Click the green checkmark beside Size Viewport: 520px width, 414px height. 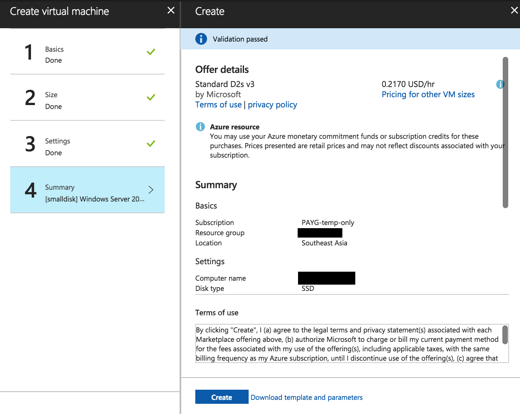[x=151, y=97]
